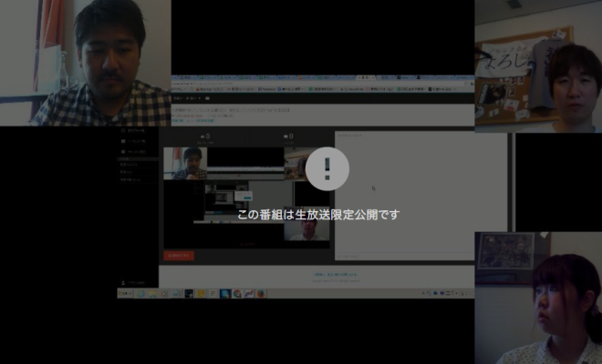Click the exclamation mark warning icon
602x364 pixels.
coord(327,169)
